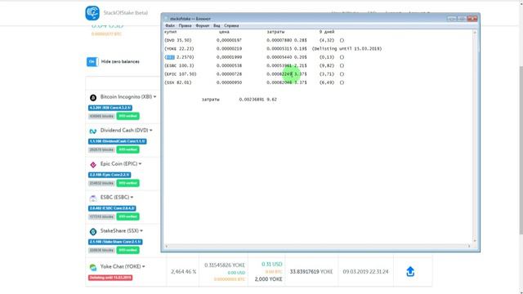Click the Notepad horizontal scrollbar left arrow
The image size is (523, 294).
[x=167, y=247]
